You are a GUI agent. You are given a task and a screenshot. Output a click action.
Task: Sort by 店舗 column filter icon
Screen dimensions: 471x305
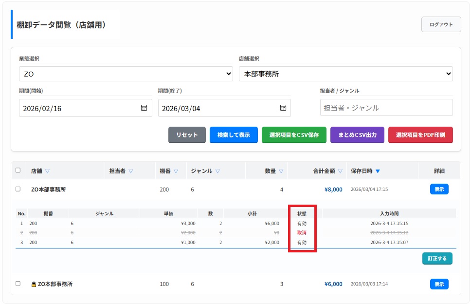point(47,171)
